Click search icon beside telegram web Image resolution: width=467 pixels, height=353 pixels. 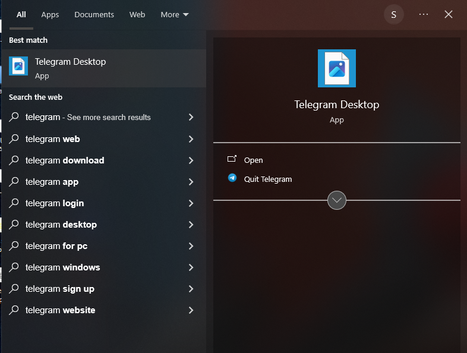14,139
